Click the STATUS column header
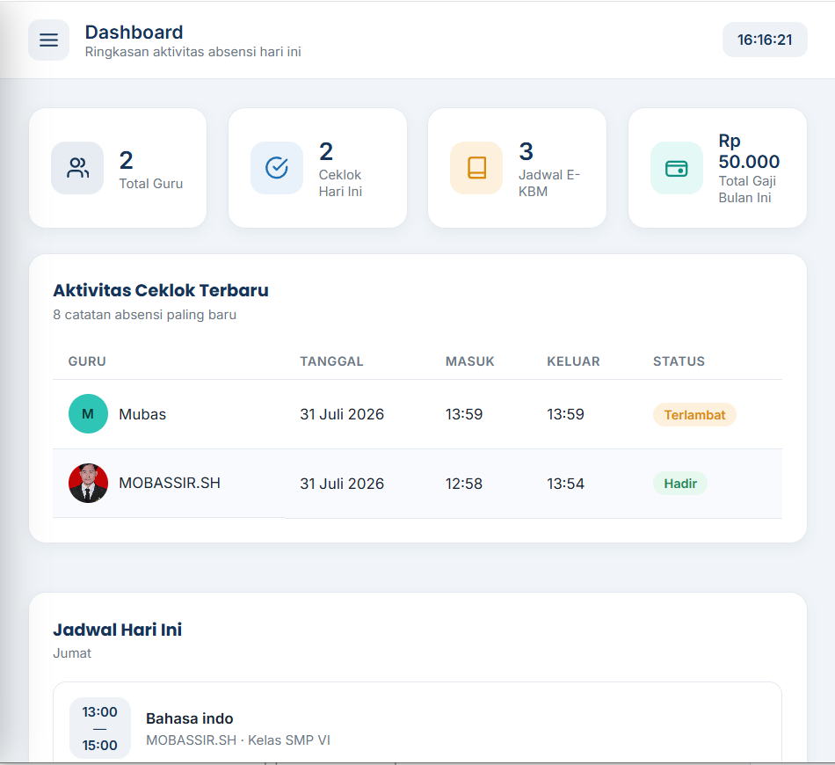The height and width of the screenshot is (765, 835). tap(679, 361)
